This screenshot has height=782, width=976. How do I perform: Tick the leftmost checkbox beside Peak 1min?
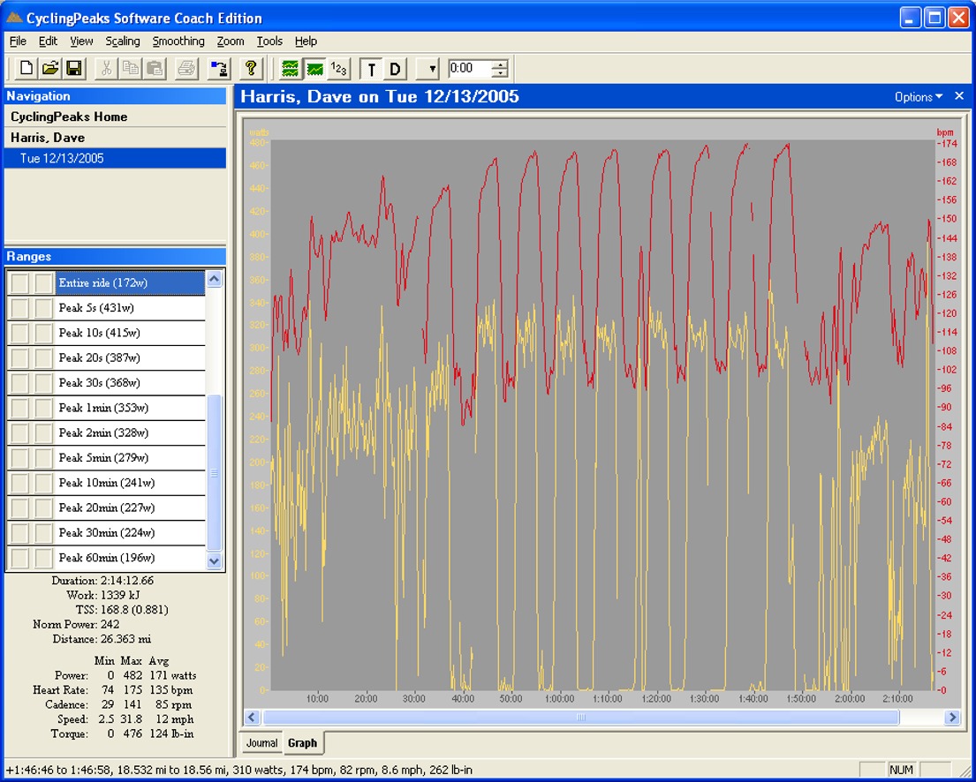pyautogui.click(x=19, y=408)
